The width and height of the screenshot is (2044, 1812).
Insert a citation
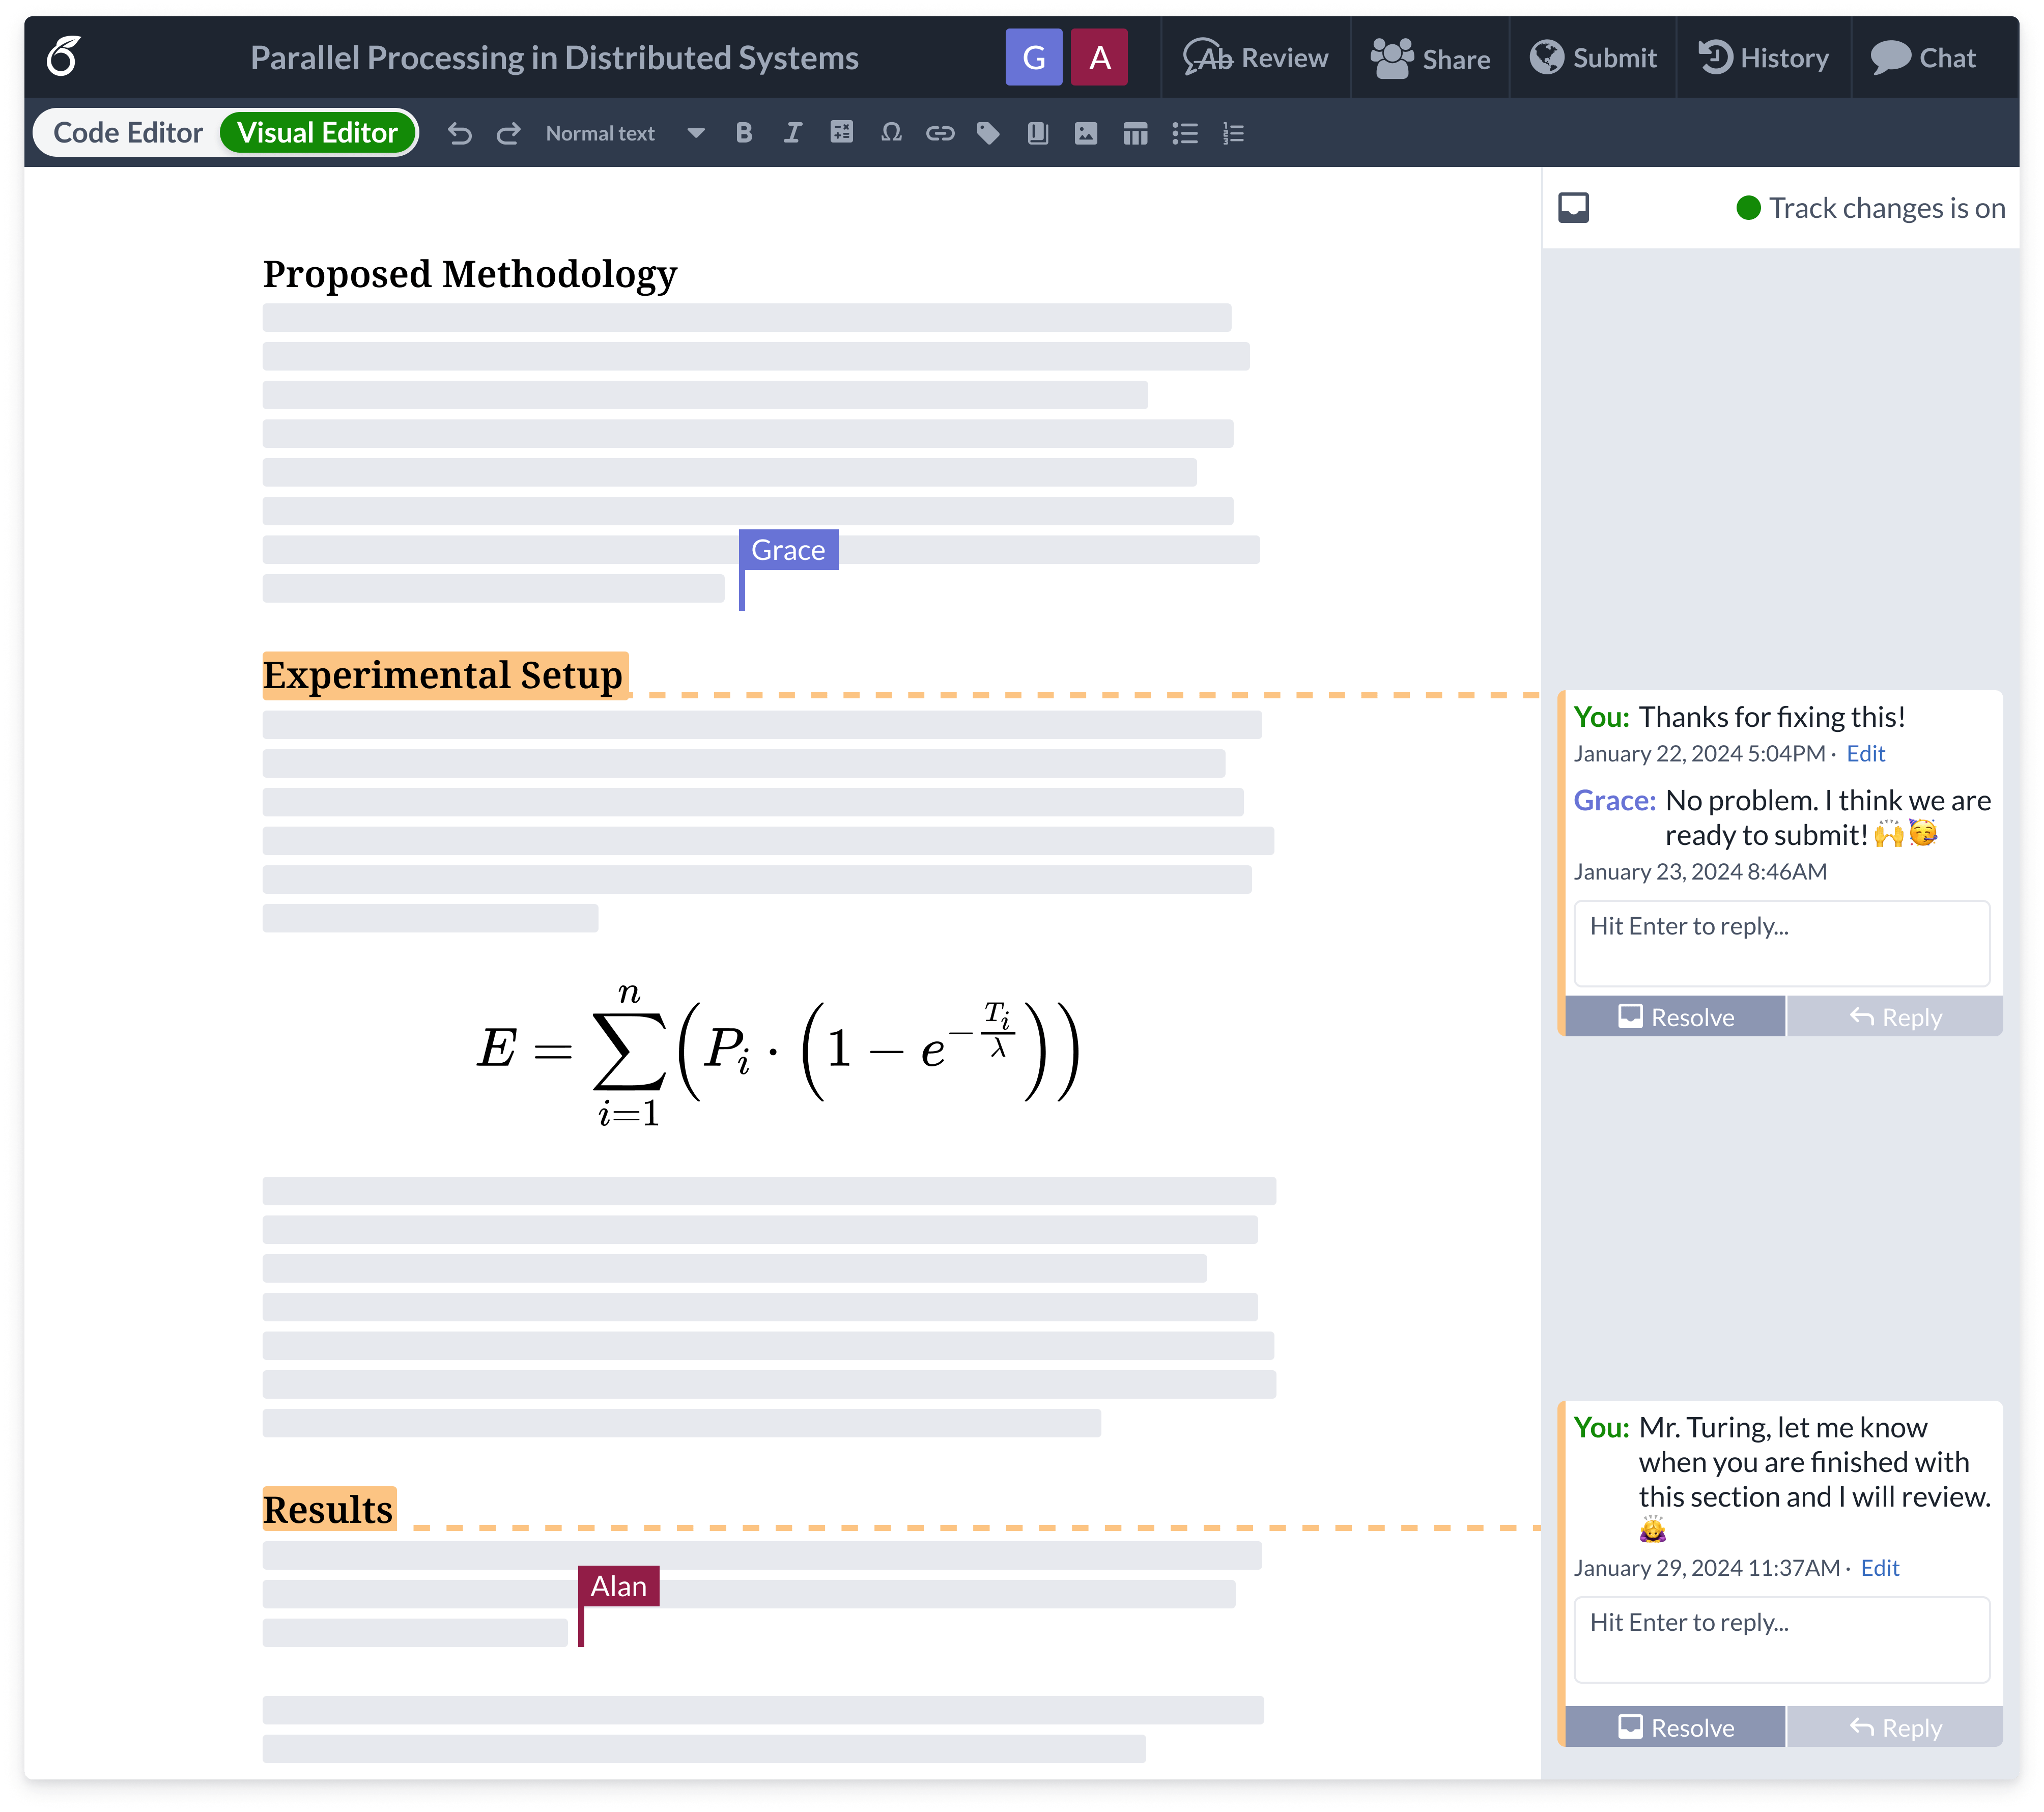tap(1036, 132)
